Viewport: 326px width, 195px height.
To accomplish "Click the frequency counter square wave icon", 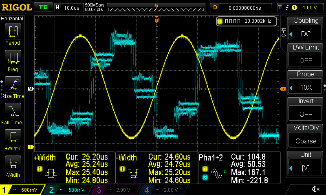I will coord(233,21).
